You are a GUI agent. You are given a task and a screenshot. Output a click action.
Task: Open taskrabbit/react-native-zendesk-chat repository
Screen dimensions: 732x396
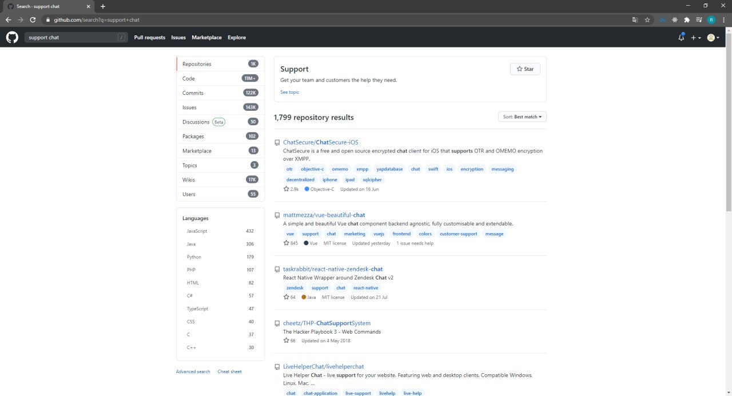pyautogui.click(x=333, y=269)
